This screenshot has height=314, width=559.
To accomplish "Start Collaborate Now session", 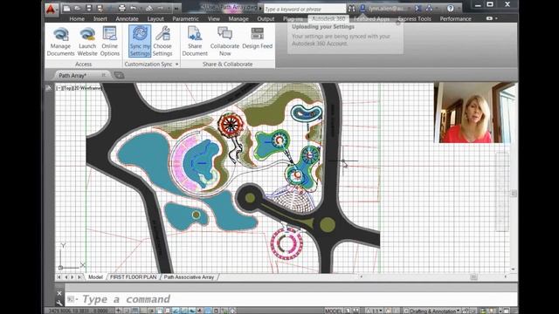I will pyautogui.click(x=225, y=41).
